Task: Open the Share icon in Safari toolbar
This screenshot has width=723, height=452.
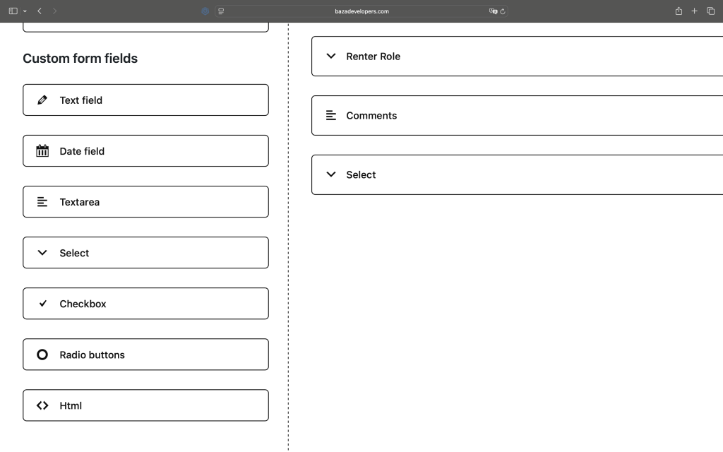Action: click(x=679, y=11)
